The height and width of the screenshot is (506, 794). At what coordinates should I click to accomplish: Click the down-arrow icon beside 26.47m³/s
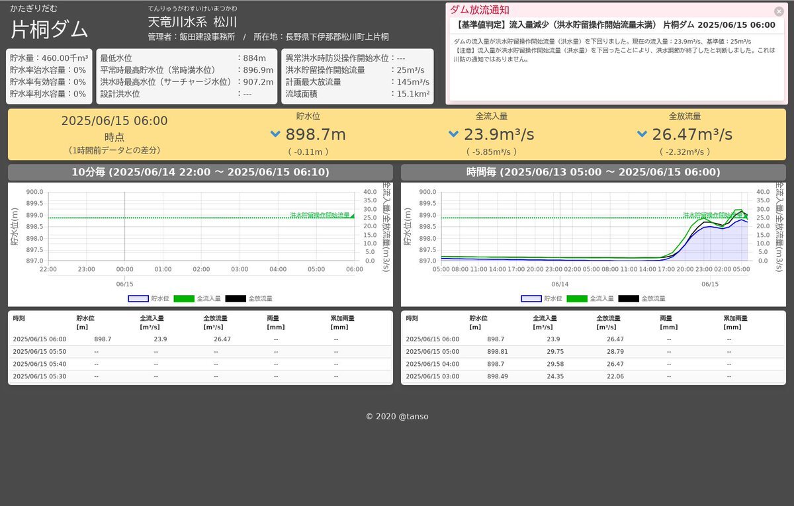click(x=642, y=135)
